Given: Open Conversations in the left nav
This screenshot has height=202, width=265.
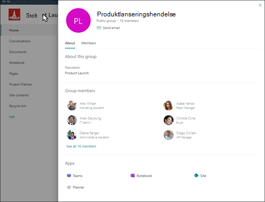Looking at the screenshot, I should tap(20, 41).
